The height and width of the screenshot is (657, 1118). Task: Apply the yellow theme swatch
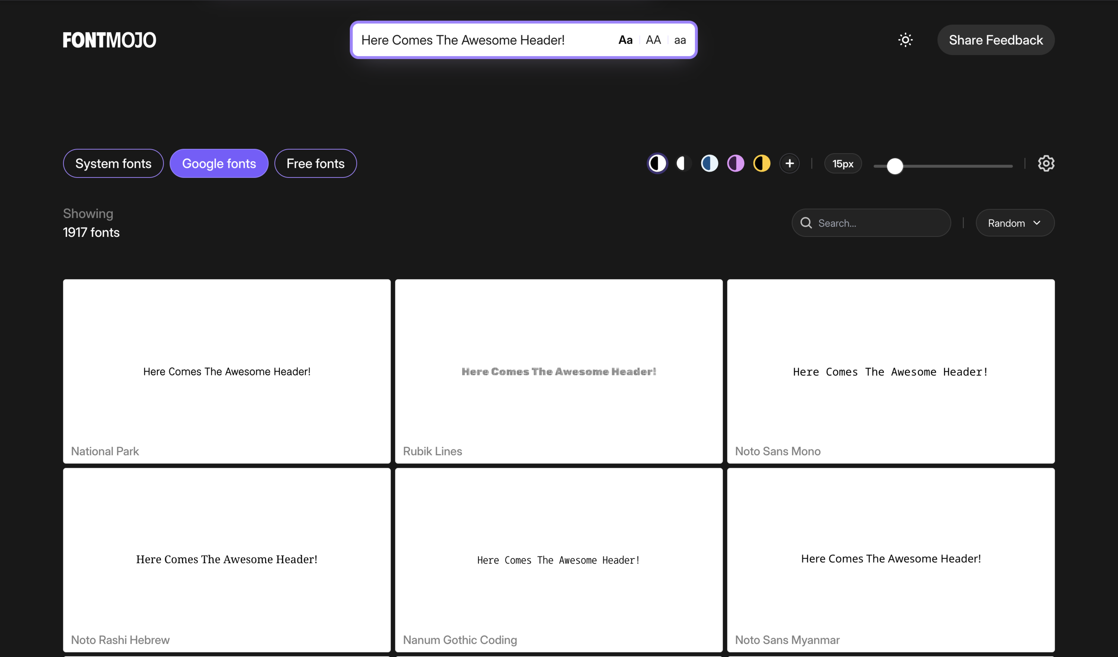pyautogui.click(x=762, y=163)
